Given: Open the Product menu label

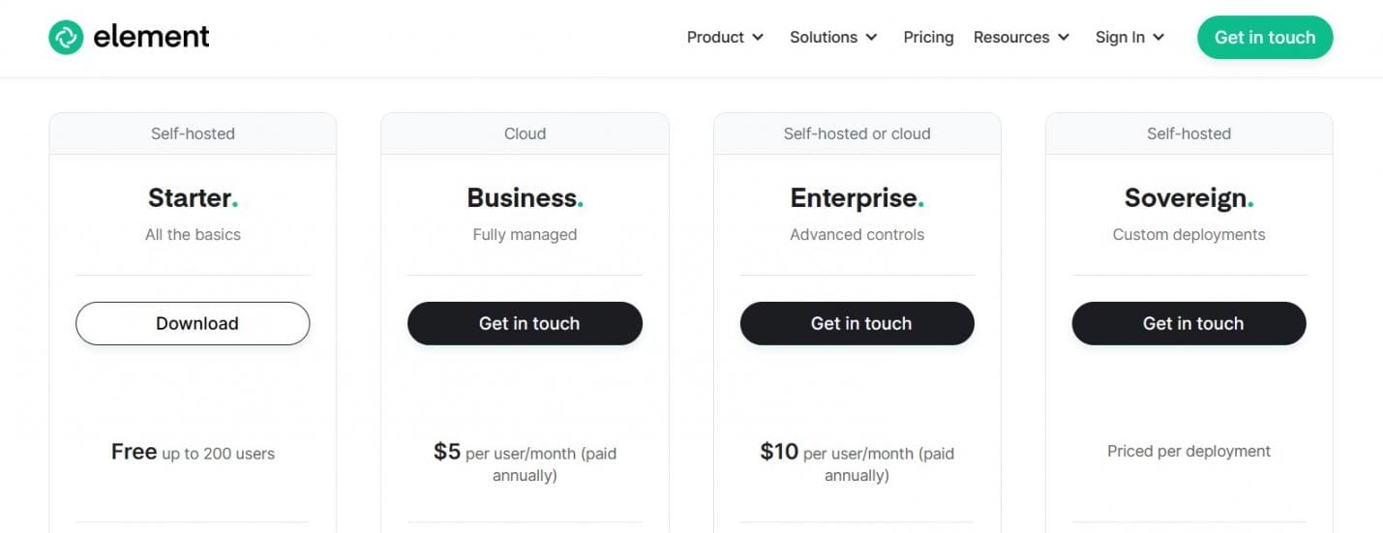Looking at the screenshot, I should coord(715,38).
